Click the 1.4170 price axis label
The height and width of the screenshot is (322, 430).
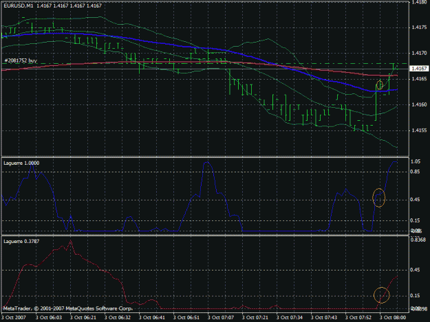click(419, 53)
